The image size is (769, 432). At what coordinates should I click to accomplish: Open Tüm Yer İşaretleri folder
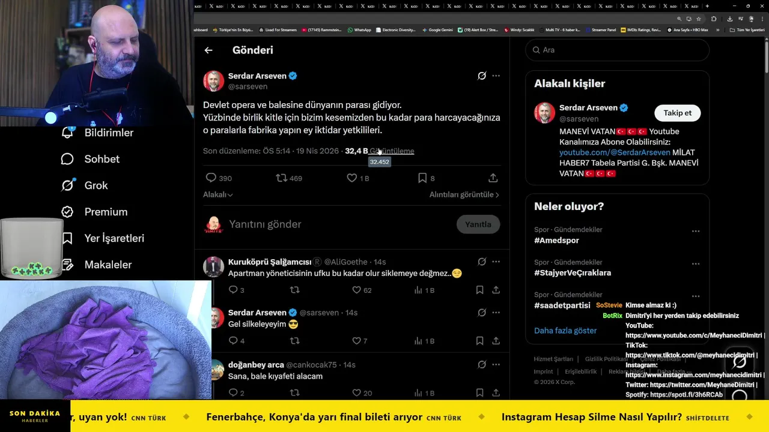coord(747,30)
